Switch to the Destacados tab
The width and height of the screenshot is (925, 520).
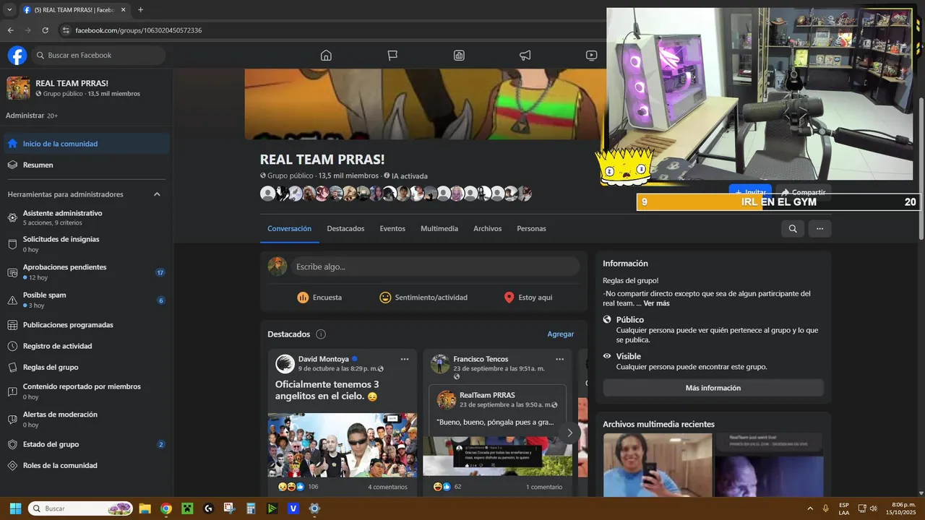click(x=345, y=229)
